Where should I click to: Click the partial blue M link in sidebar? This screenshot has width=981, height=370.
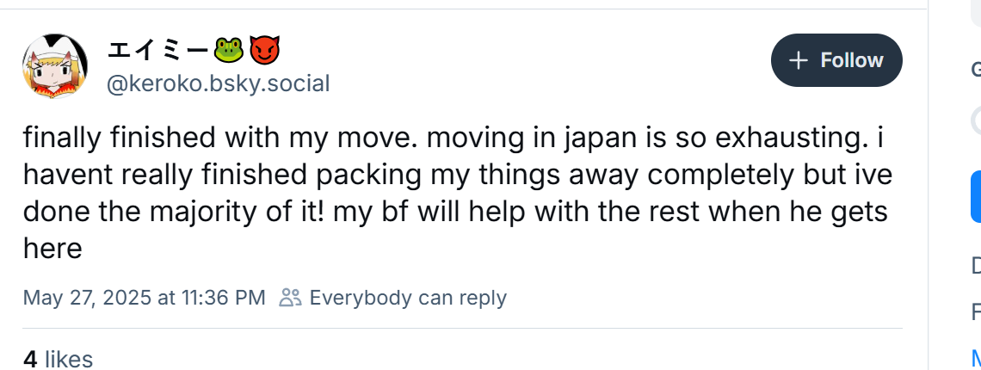tap(976, 358)
